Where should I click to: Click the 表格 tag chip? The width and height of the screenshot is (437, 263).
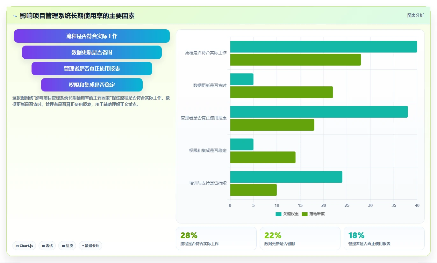(x=47, y=246)
